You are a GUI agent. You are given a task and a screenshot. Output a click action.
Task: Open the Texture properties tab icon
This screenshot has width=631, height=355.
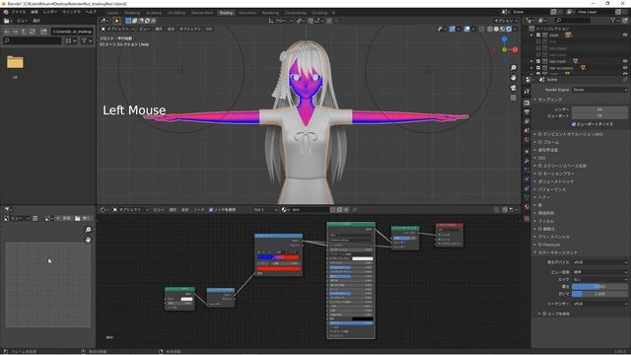point(526,219)
